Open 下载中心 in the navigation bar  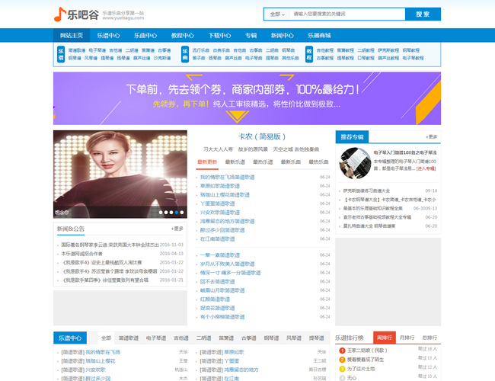pyautogui.click(x=219, y=35)
